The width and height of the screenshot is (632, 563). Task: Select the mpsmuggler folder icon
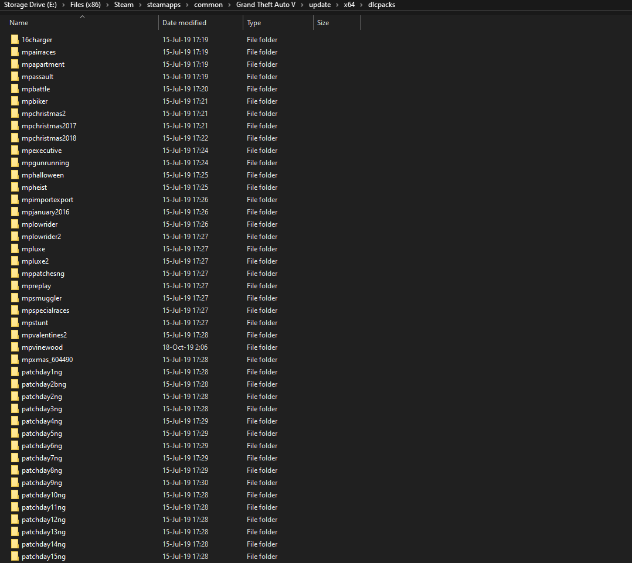click(x=15, y=298)
